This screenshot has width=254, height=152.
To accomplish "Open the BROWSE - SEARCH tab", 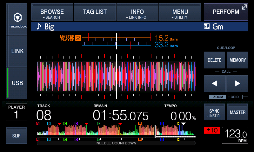I will [x=52, y=12].
